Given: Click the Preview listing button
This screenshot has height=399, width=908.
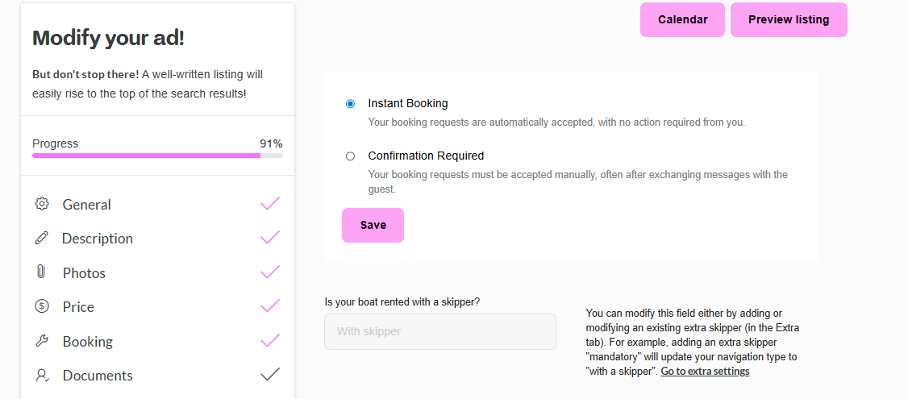Looking at the screenshot, I should pyautogui.click(x=789, y=20).
